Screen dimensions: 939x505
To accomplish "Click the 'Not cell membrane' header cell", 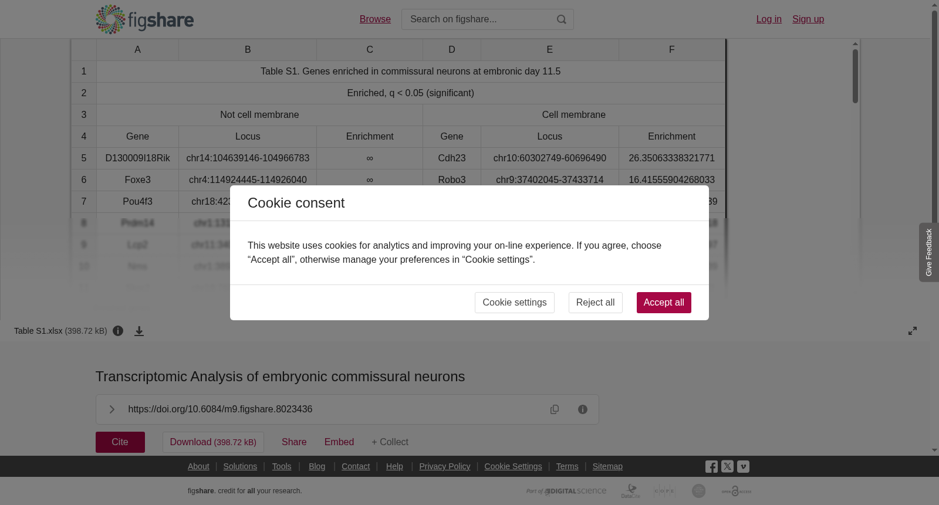I will coord(259,115).
